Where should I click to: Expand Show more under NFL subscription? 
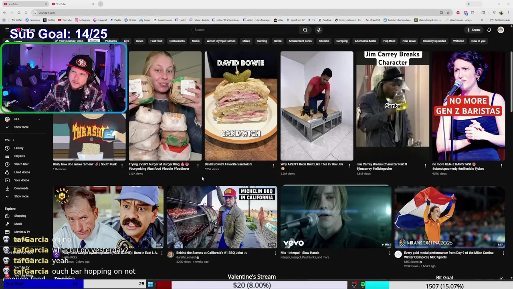click(x=21, y=127)
